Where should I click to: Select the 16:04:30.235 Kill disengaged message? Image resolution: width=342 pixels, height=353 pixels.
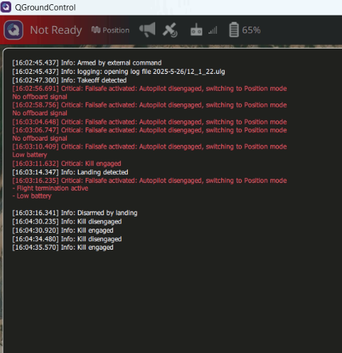pos(67,222)
